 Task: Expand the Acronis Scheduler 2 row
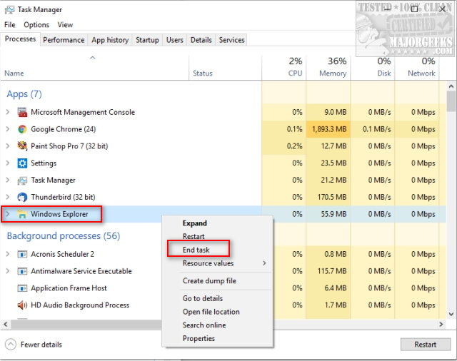8,254
